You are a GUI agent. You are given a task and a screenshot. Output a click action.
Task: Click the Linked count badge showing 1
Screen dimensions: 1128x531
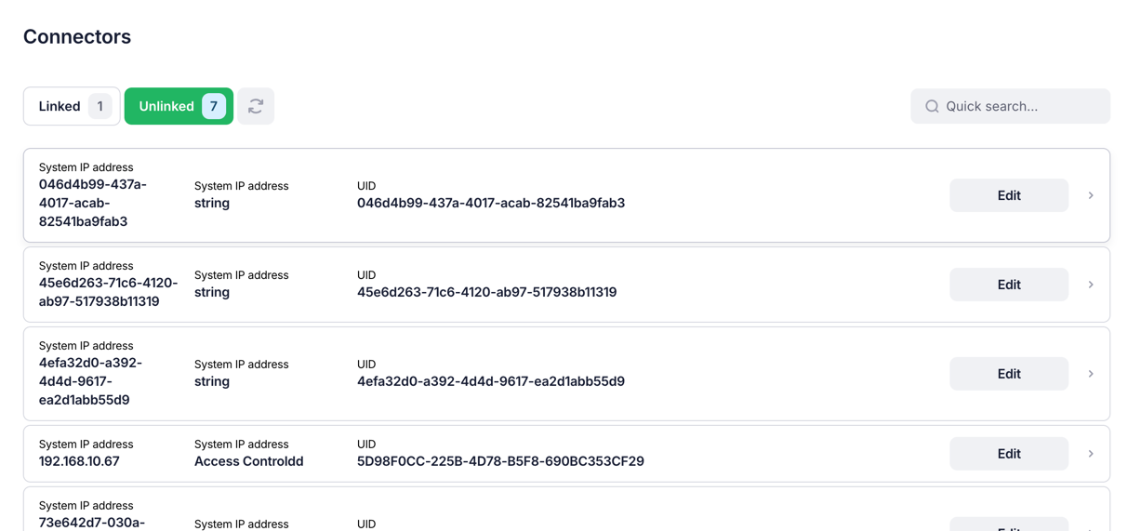pos(100,106)
